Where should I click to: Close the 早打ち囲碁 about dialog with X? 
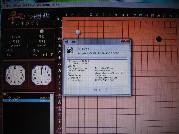(x=125, y=41)
